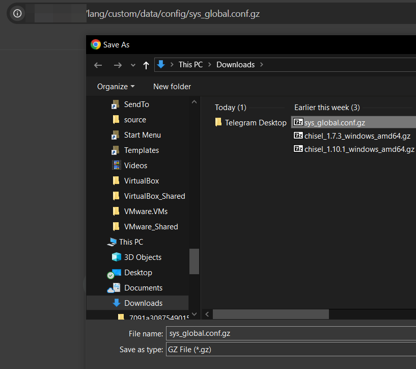Image resolution: width=416 pixels, height=369 pixels.
Task: Select the chisel_1.7.3_windows_amd64.gz file
Action: tap(357, 136)
